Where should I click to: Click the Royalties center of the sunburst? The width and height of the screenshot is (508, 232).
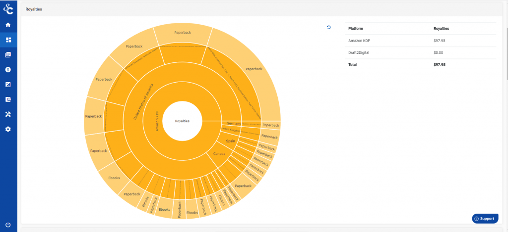182,121
